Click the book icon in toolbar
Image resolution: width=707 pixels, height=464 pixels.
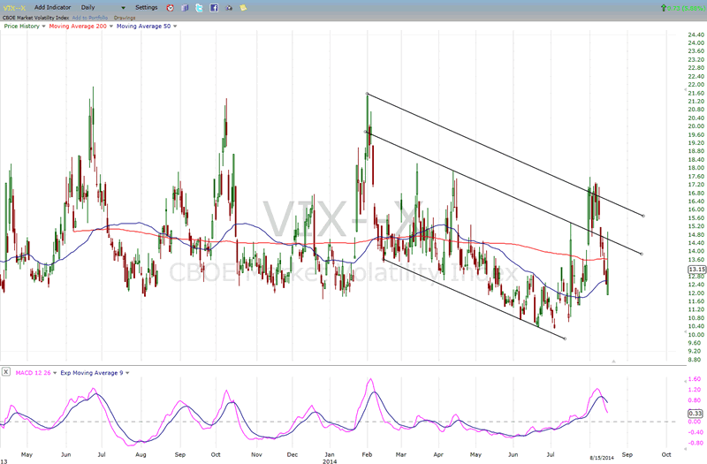[184, 7]
